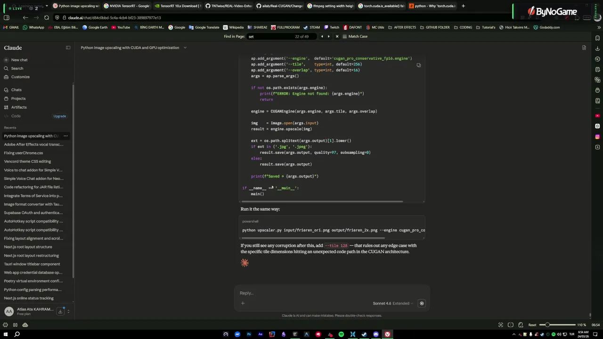603x339 pixels.
Task: Open chat Tauri window titlebar component
Action: click(32, 264)
